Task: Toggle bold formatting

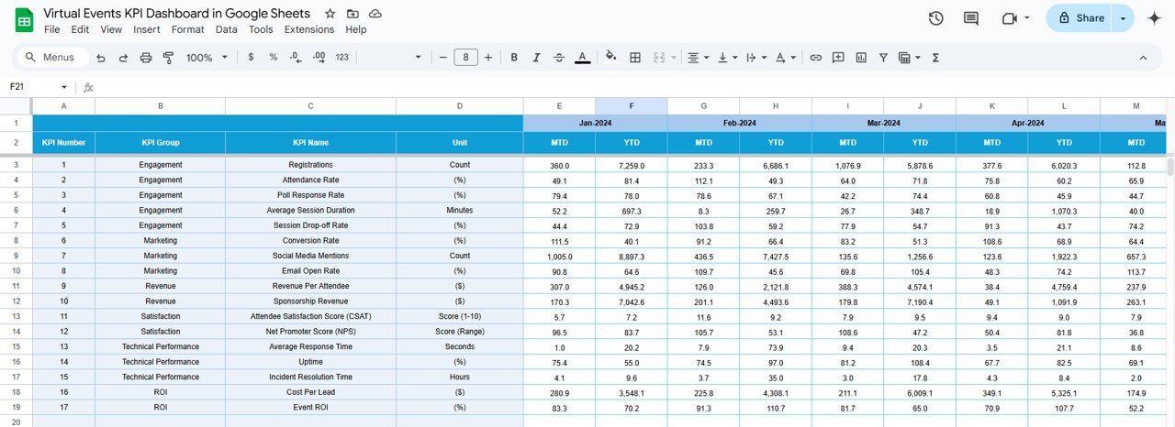Action: point(514,57)
